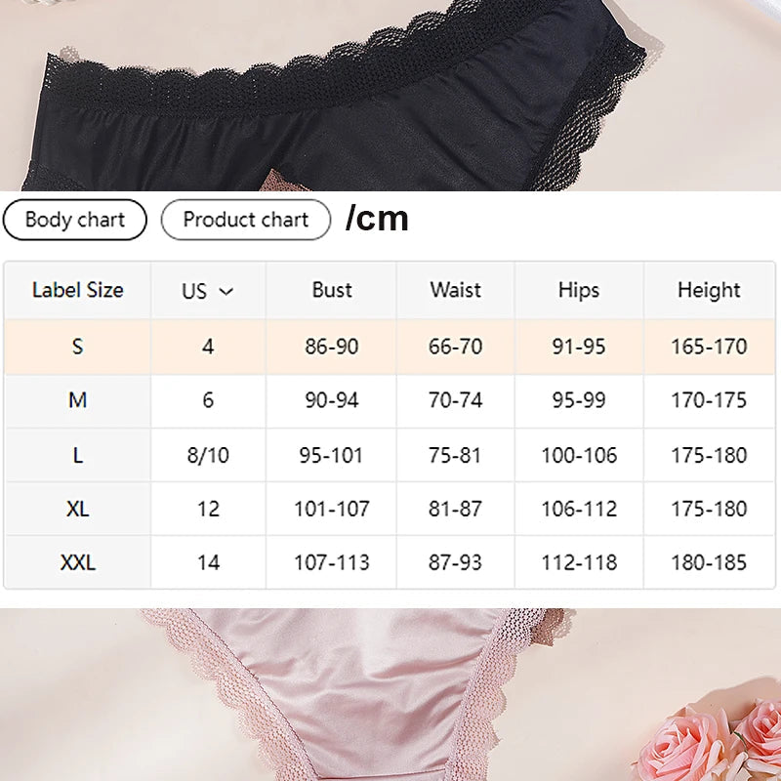This screenshot has width=781, height=781.
Task: Click waist value 66-70
Action: (455, 347)
